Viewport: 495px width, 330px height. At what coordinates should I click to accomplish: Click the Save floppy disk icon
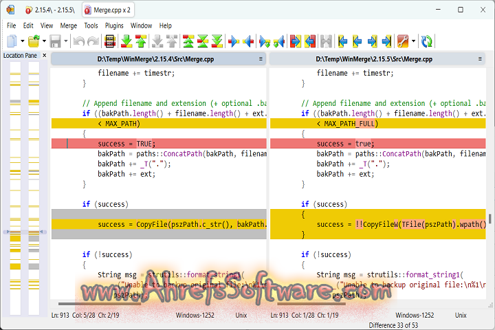[x=56, y=41]
